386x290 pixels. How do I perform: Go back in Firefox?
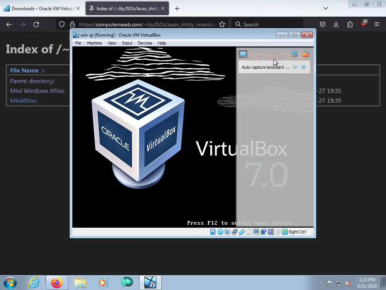point(9,25)
